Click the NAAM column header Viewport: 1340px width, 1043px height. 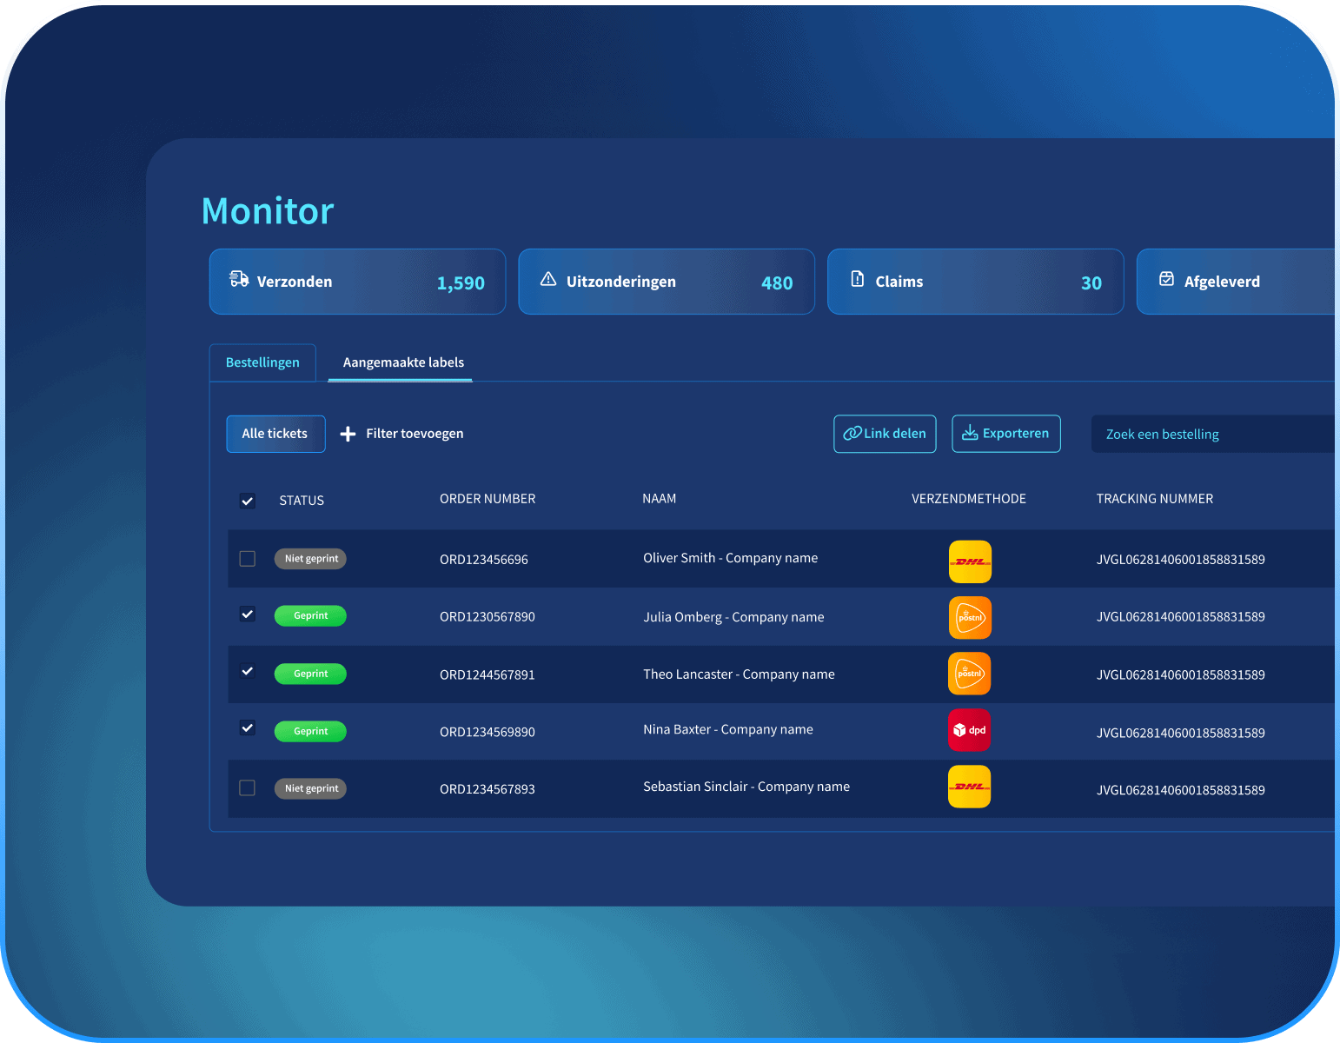[x=660, y=499]
